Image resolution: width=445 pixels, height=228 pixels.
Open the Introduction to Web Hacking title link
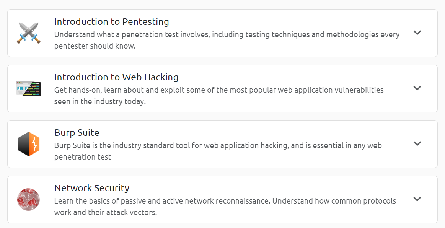[117, 77]
